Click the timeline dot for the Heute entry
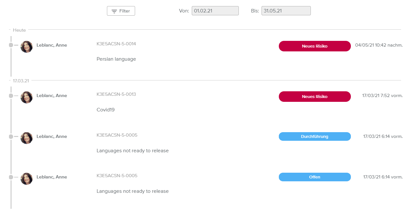Screen dimensions: 412x211 point(11,45)
